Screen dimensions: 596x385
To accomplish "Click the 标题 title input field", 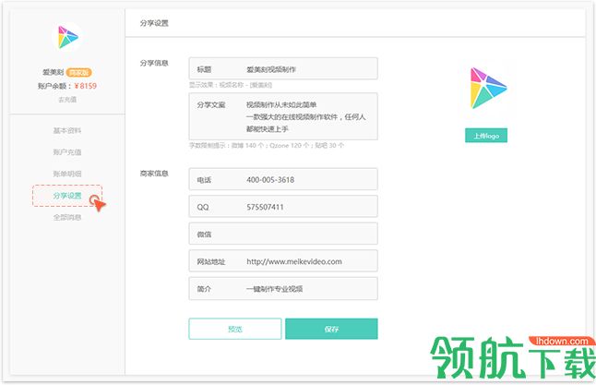I will (x=283, y=69).
